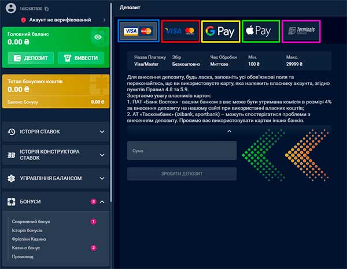Click the Миттєво processing time value
Screen dimensions: 347x269
(x=219, y=64)
